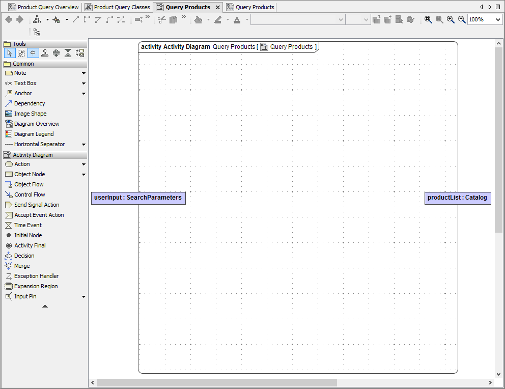
Task: Select the cursor selection tool in Tools palette
Action: click(x=9, y=52)
